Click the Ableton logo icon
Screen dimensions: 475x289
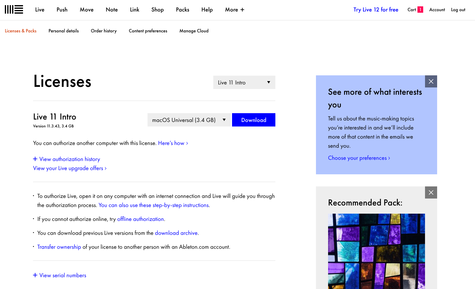click(14, 10)
